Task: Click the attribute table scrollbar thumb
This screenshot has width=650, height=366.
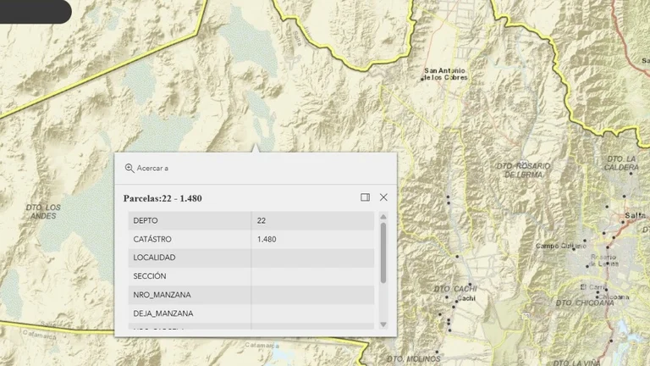Action: click(383, 252)
